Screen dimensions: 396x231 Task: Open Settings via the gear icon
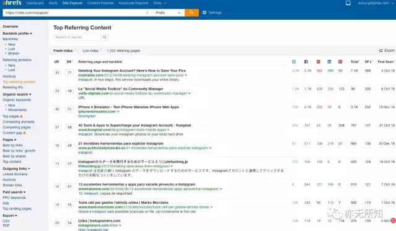[204, 12]
